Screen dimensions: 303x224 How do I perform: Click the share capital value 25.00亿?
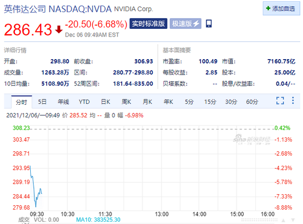point(285,73)
